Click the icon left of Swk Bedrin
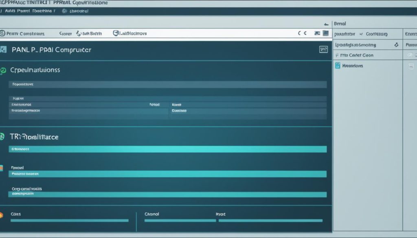 click(x=79, y=33)
